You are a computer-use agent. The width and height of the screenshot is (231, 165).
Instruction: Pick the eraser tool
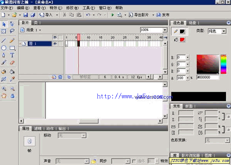[x=12, y=63]
